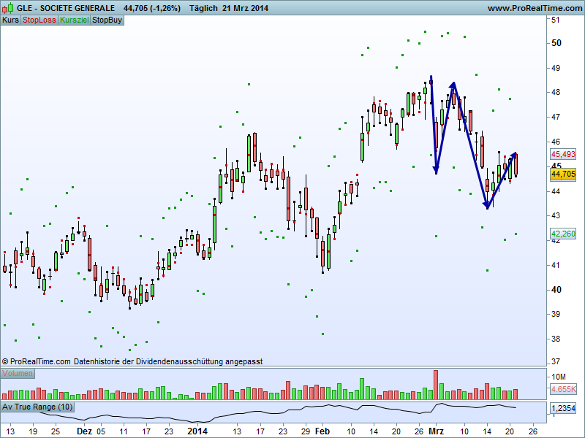Click the 40 price axis label

point(556,290)
